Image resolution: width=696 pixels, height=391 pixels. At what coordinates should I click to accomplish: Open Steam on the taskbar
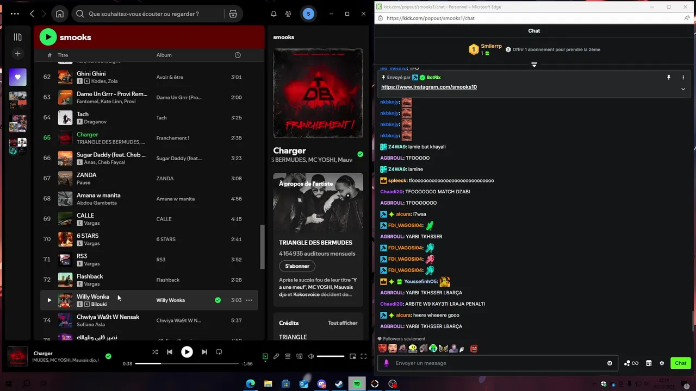tap(339, 384)
